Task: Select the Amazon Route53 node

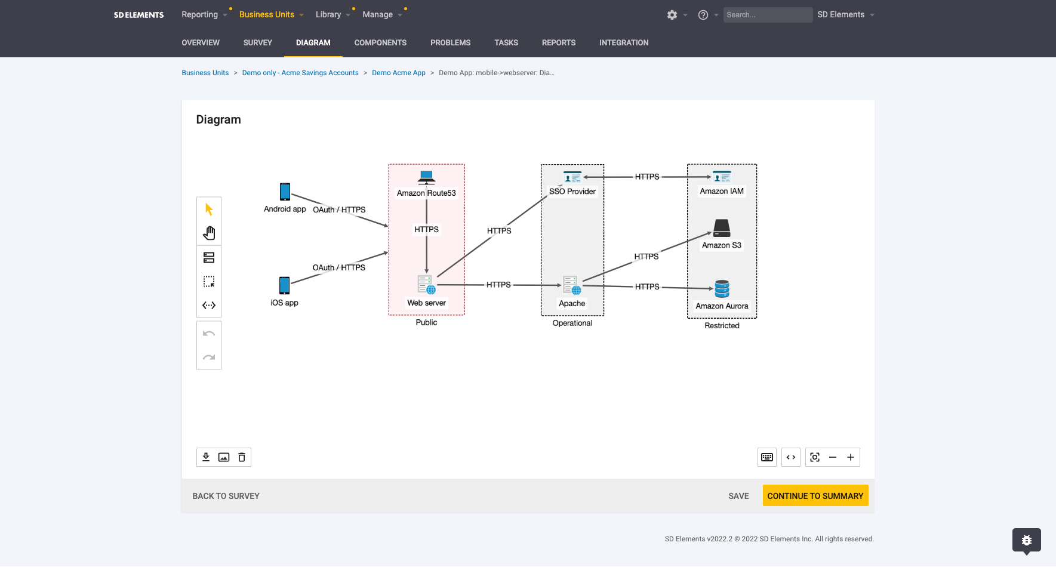Action: point(426,177)
